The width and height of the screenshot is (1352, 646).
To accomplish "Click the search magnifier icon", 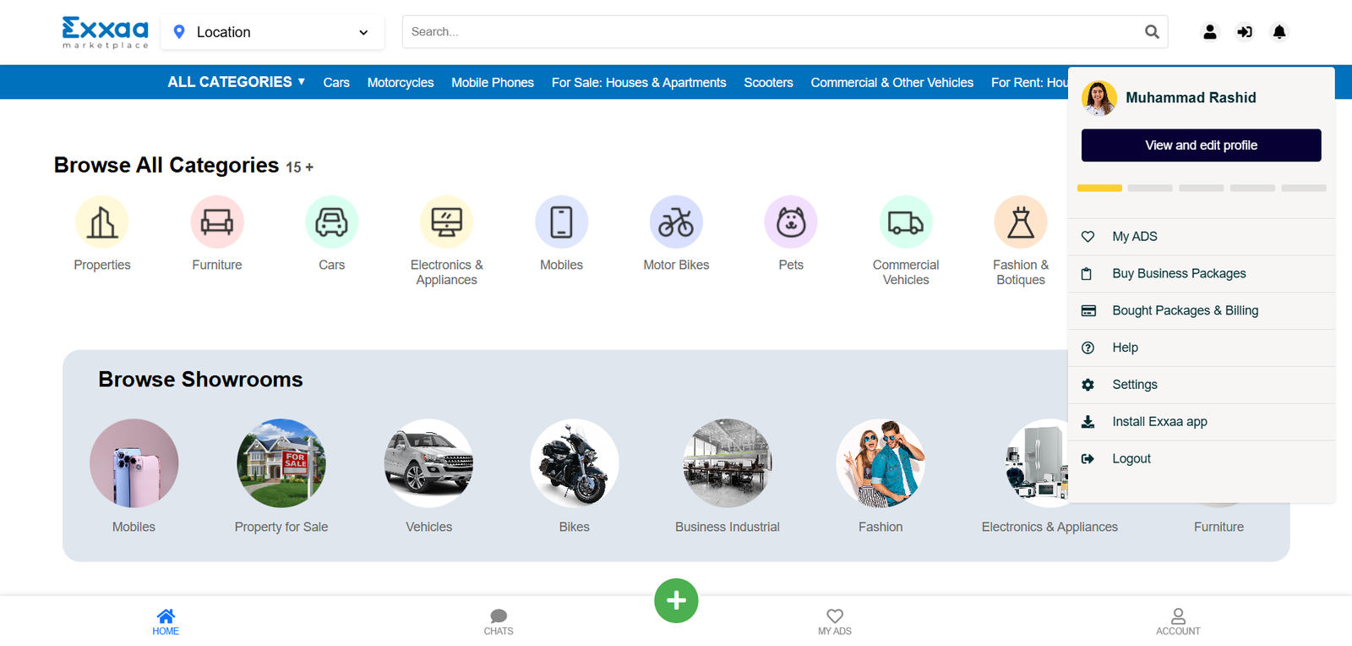I will [x=1152, y=32].
